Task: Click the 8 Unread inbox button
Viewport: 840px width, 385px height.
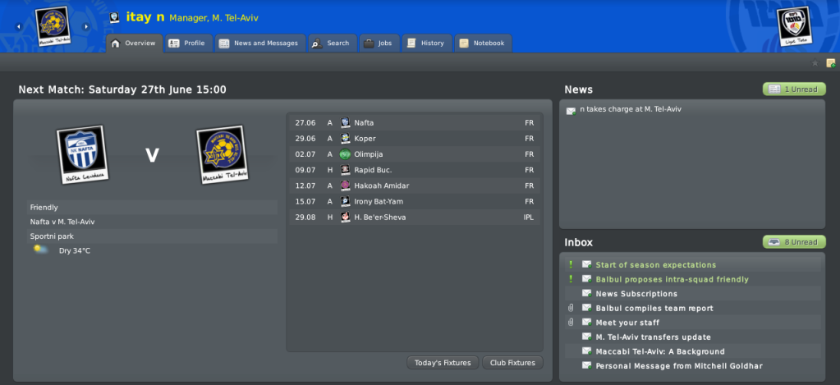Action: pos(794,242)
